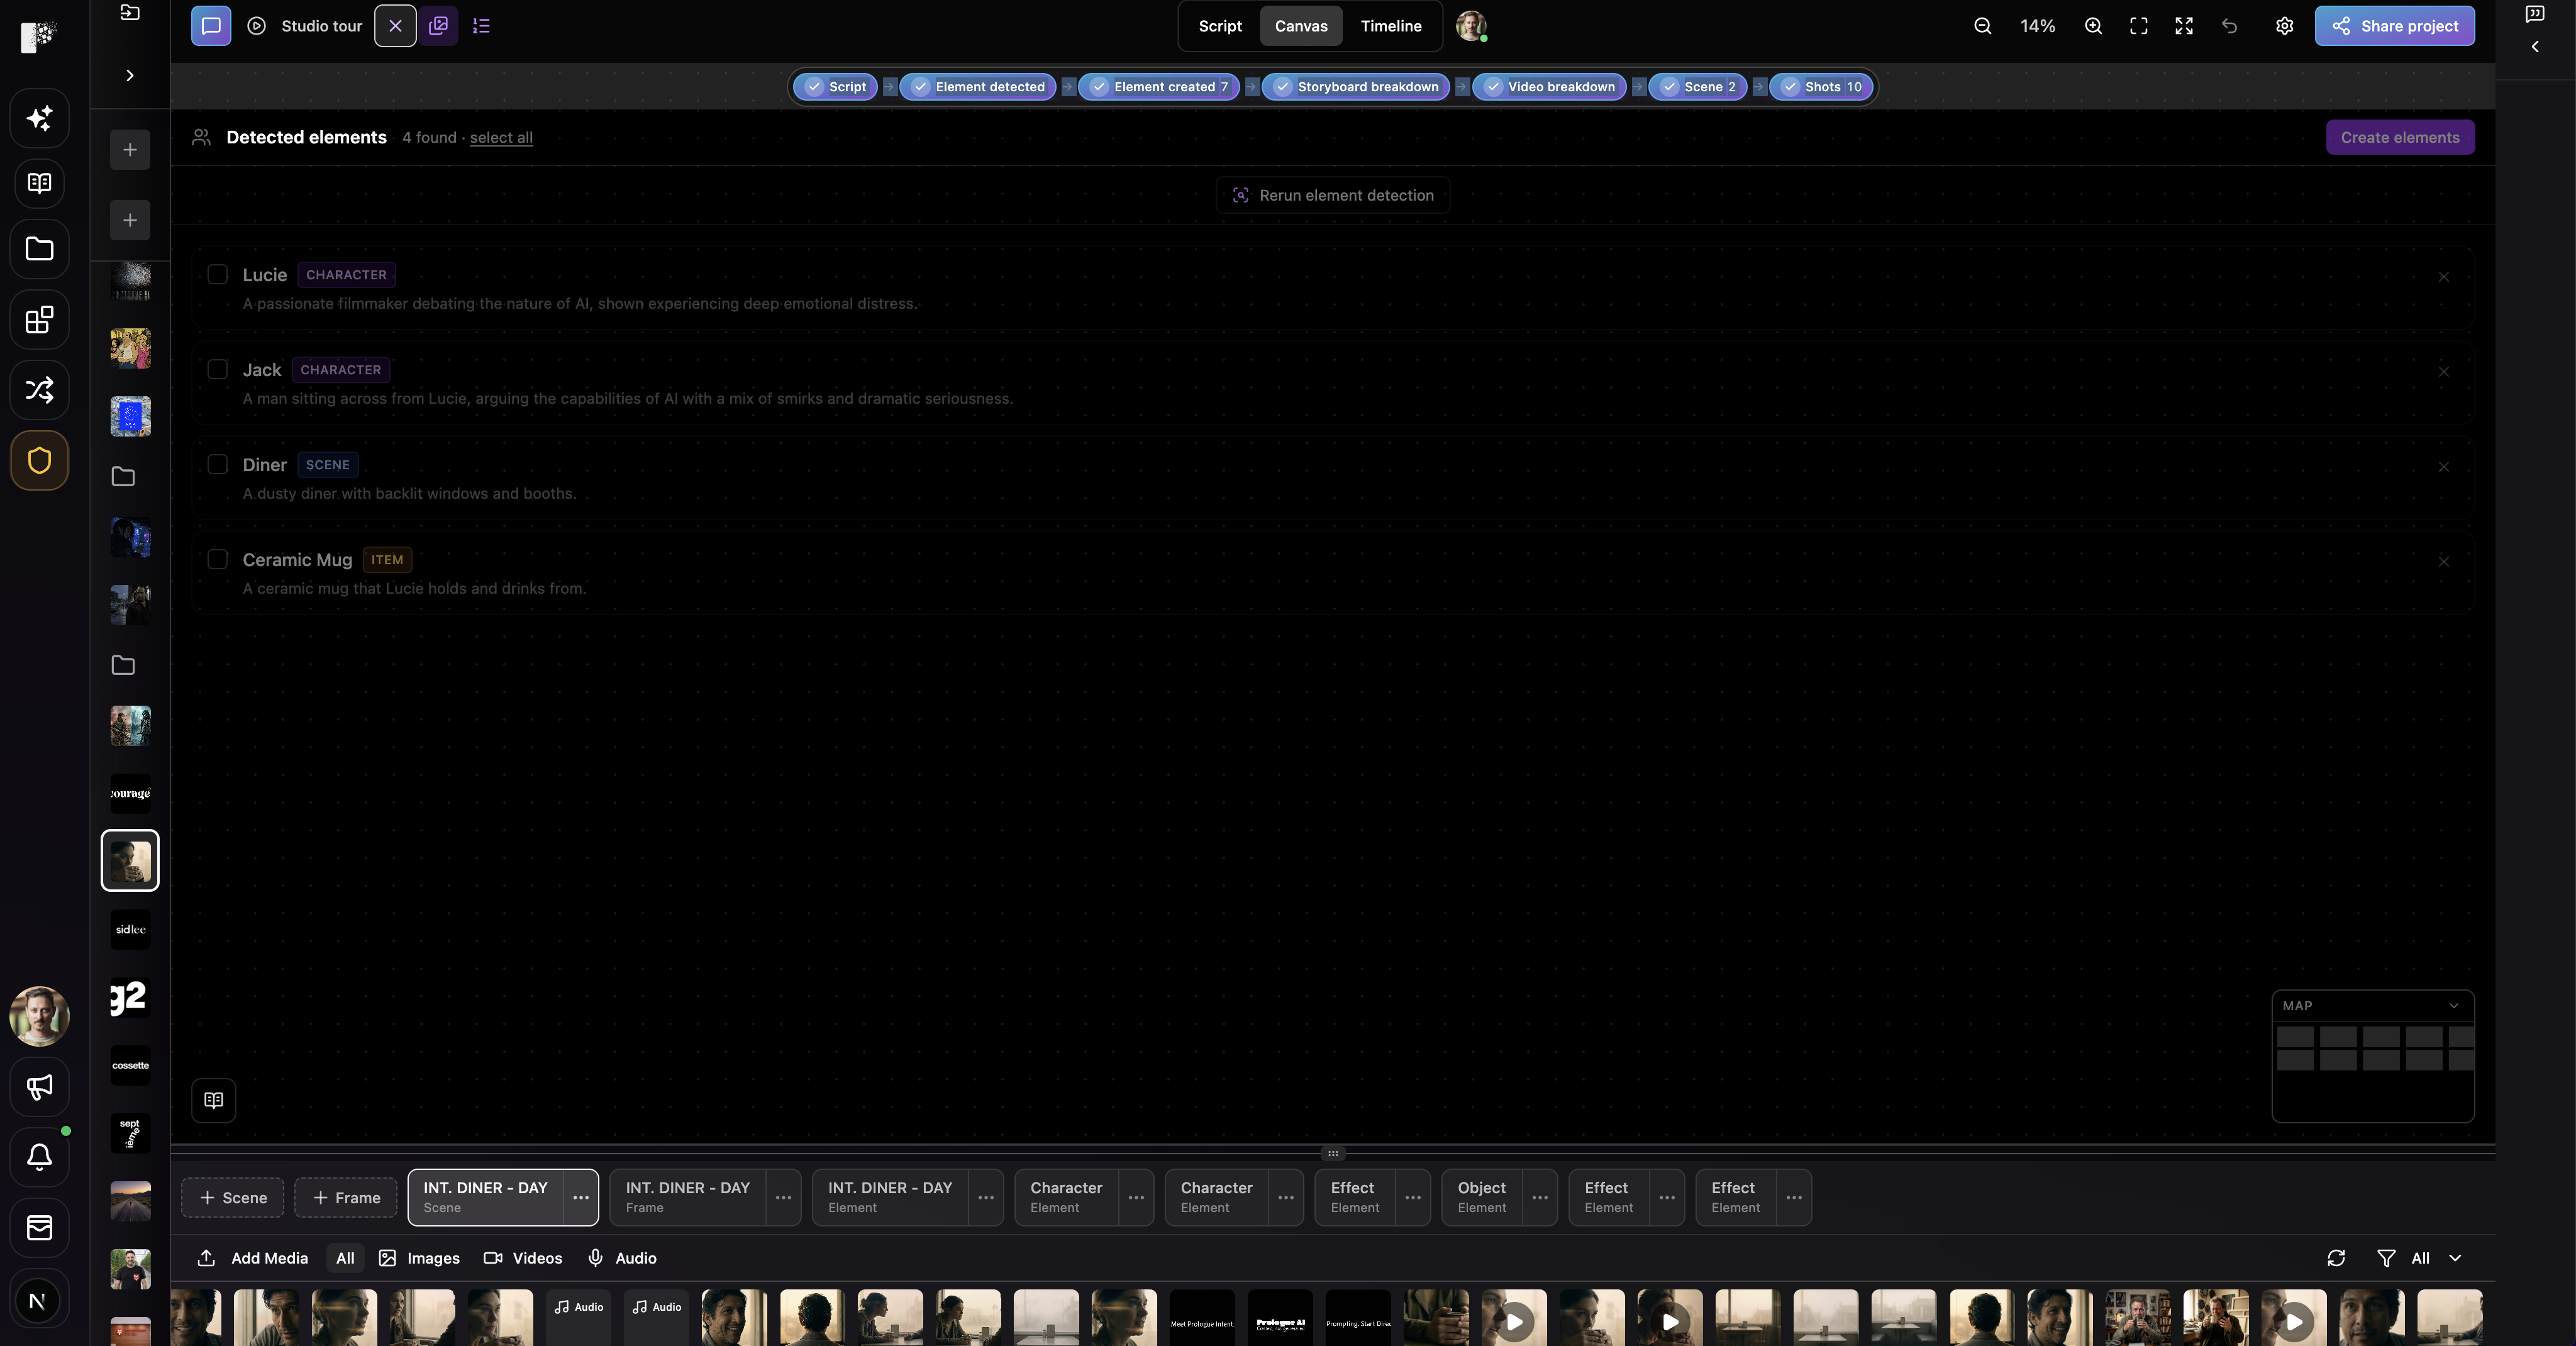Dismiss the Diner detected element
2576x1346 pixels.
2443,467
